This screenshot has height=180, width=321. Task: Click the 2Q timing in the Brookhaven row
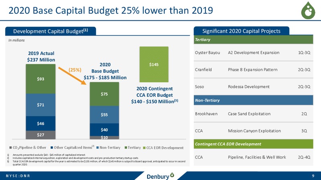[x=304, y=114]
